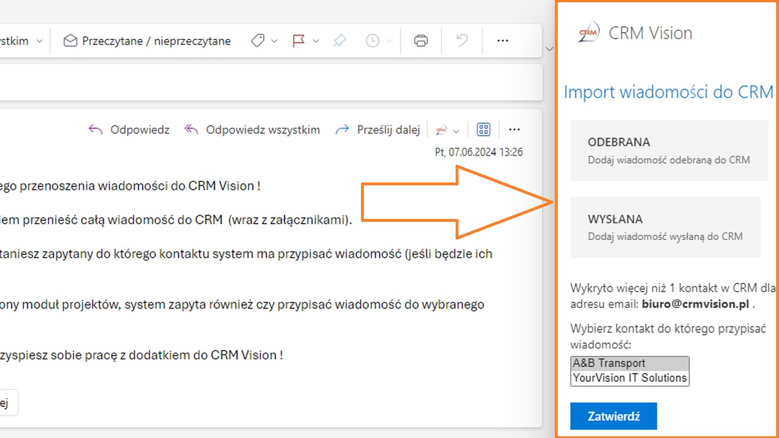Click the tag categorize icon

tap(258, 41)
